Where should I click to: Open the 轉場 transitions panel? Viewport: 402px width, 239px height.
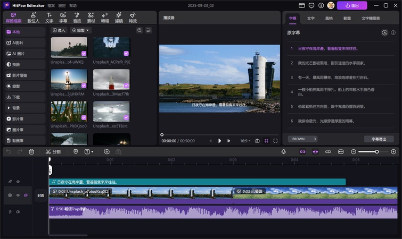point(104,18)
